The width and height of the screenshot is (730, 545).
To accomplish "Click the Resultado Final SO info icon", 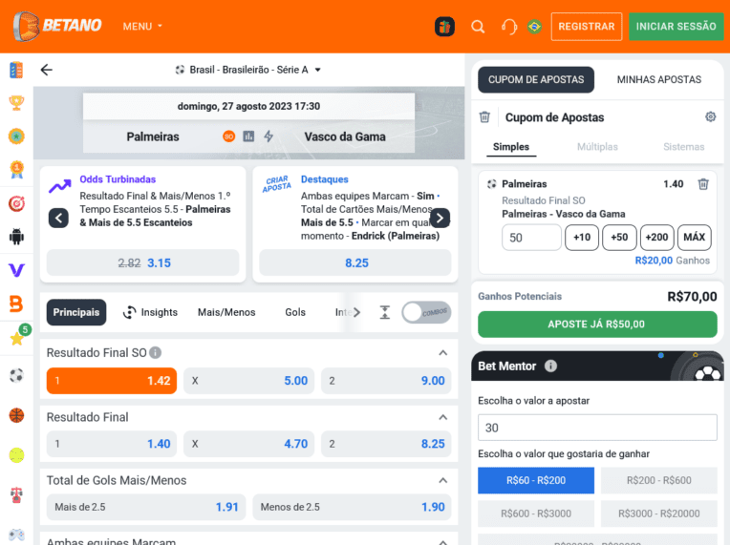I will (156, 353).
